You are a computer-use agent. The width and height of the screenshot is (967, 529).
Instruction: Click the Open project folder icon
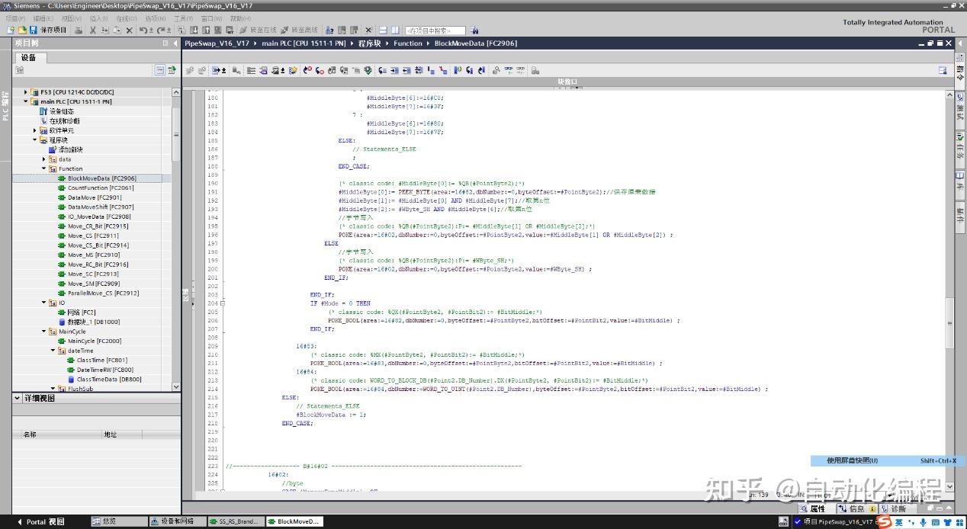[x=23, y=30]
